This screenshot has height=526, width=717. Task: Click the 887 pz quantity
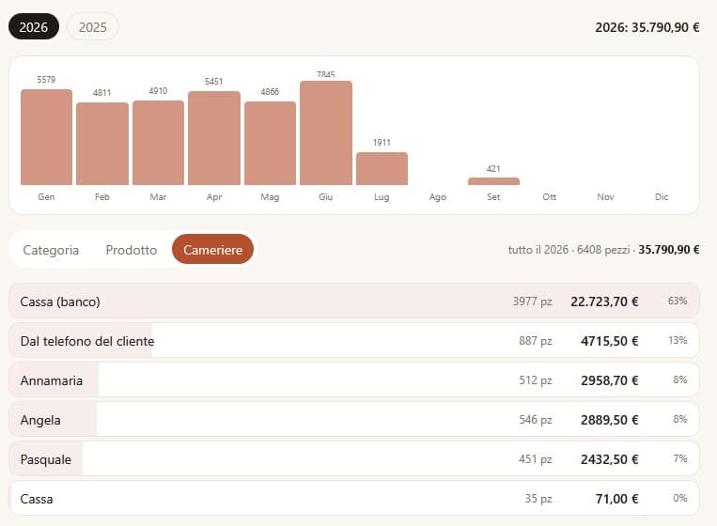[536, 341]
